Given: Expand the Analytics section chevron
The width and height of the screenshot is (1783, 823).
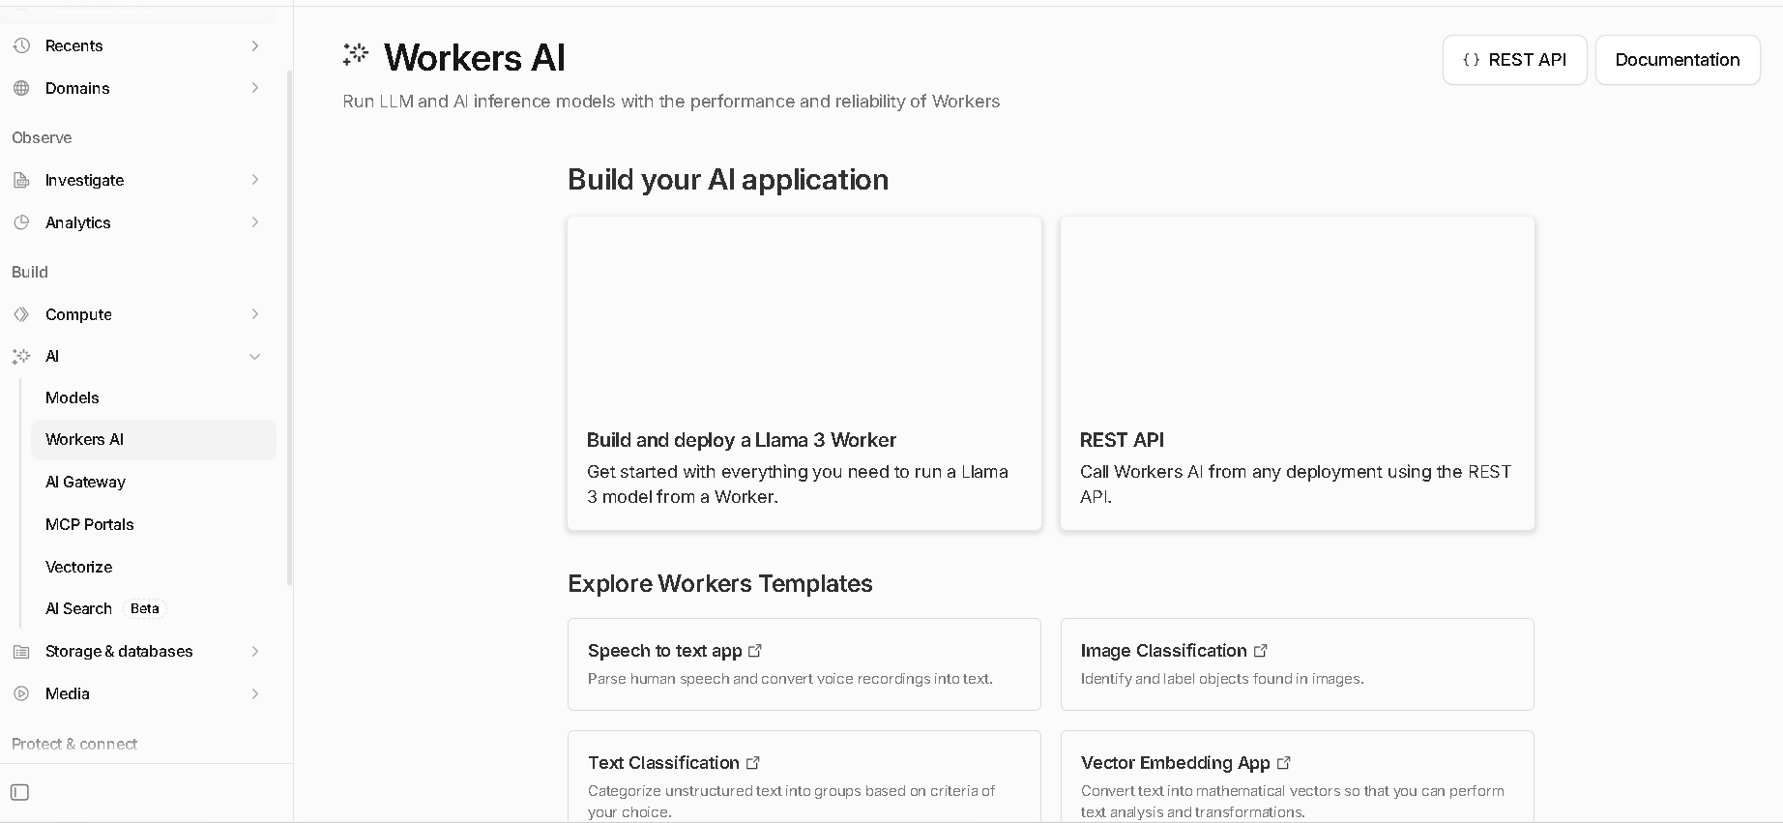Looking at the screenshot, I should [x=255, y=222].
